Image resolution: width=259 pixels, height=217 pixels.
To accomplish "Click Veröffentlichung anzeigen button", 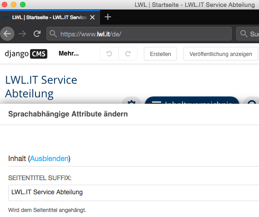I will point(221,54).
